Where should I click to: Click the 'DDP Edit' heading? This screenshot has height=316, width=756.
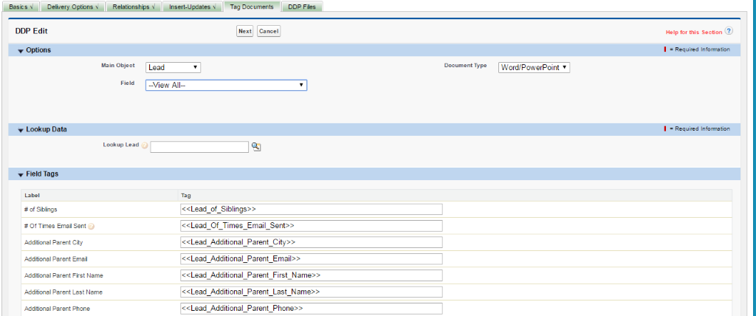tap(31, 31)
